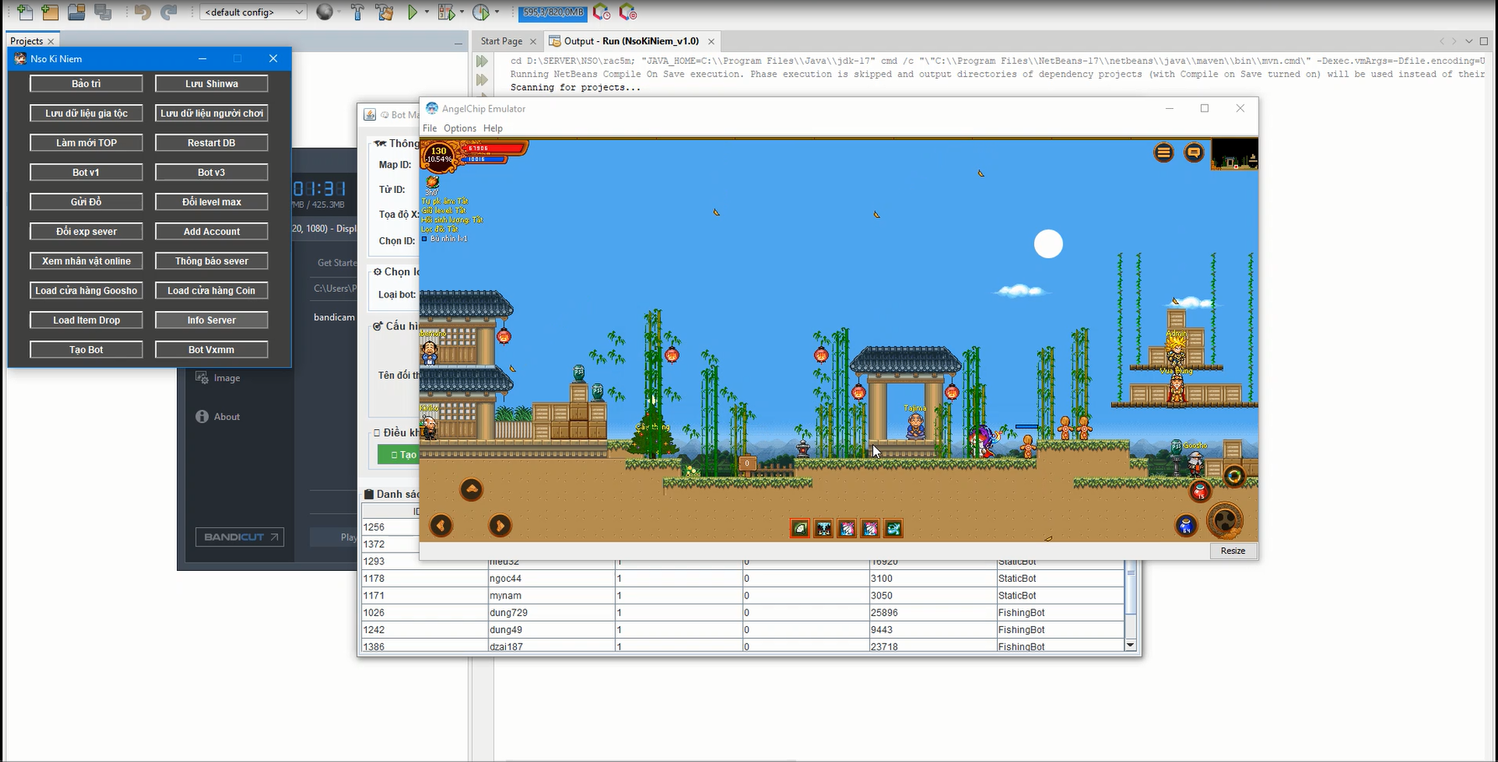
Task: Open the Image item in Bandicut window
Action: [x=218, y=378]
